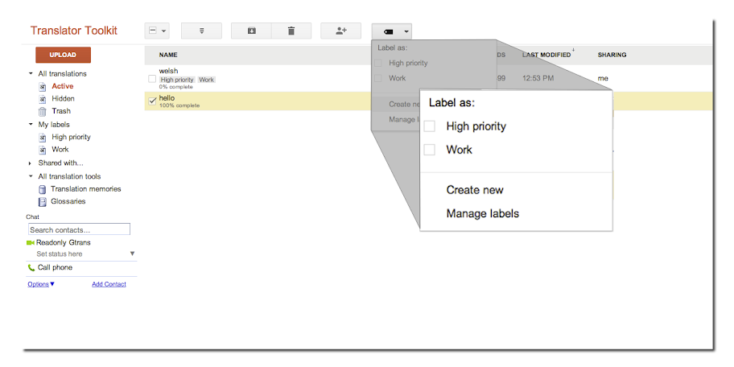
Task: Click the download toolbar icon
Action: point(251,31)
